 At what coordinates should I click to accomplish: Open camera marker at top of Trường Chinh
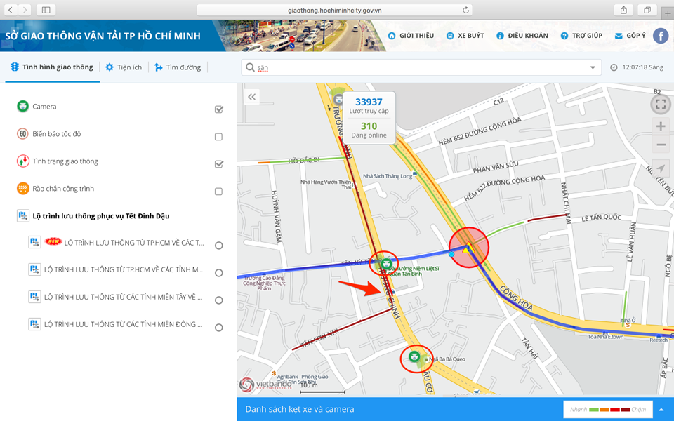338,99
